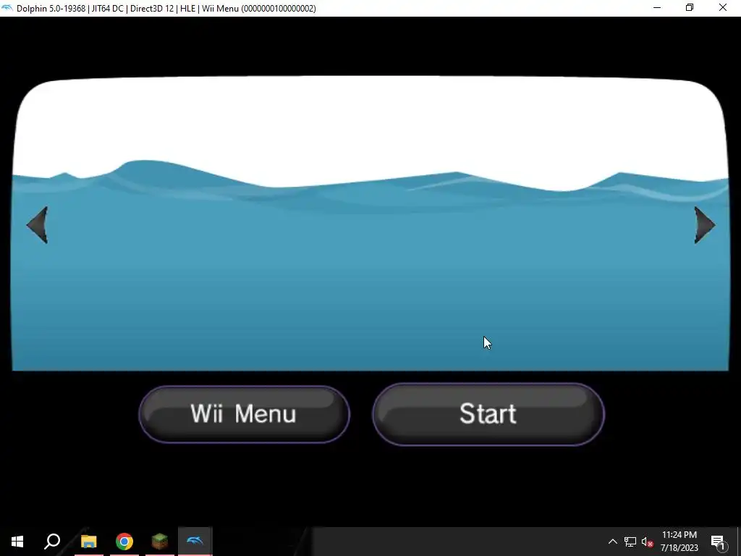Launch Google Chrome from the taskbar

tap(124, 542)
